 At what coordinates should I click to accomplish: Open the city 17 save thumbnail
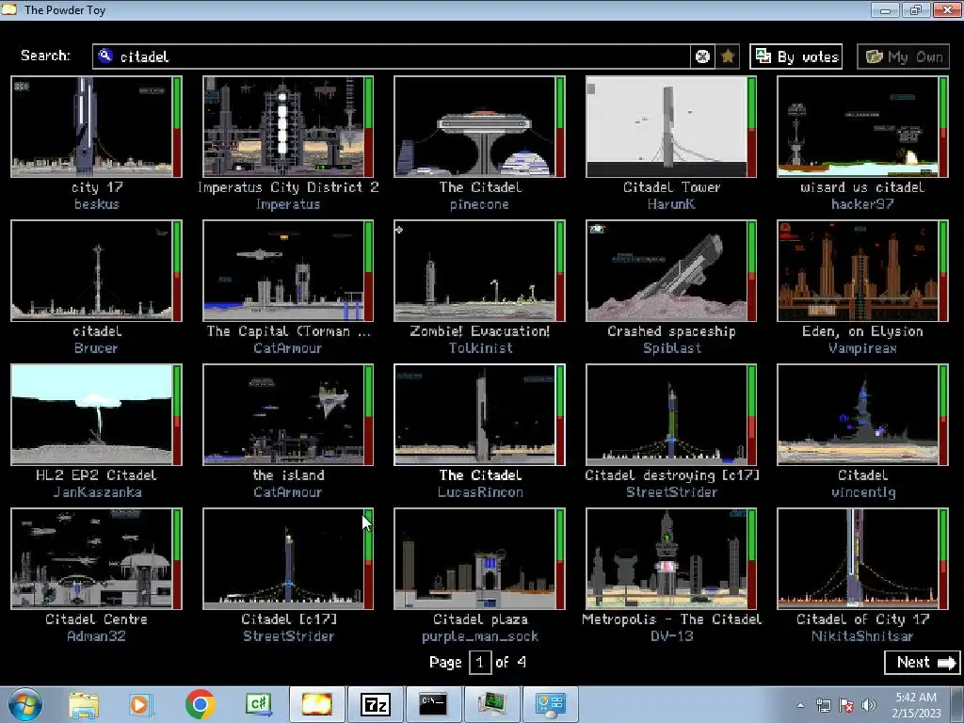click(x=91, y=127)
